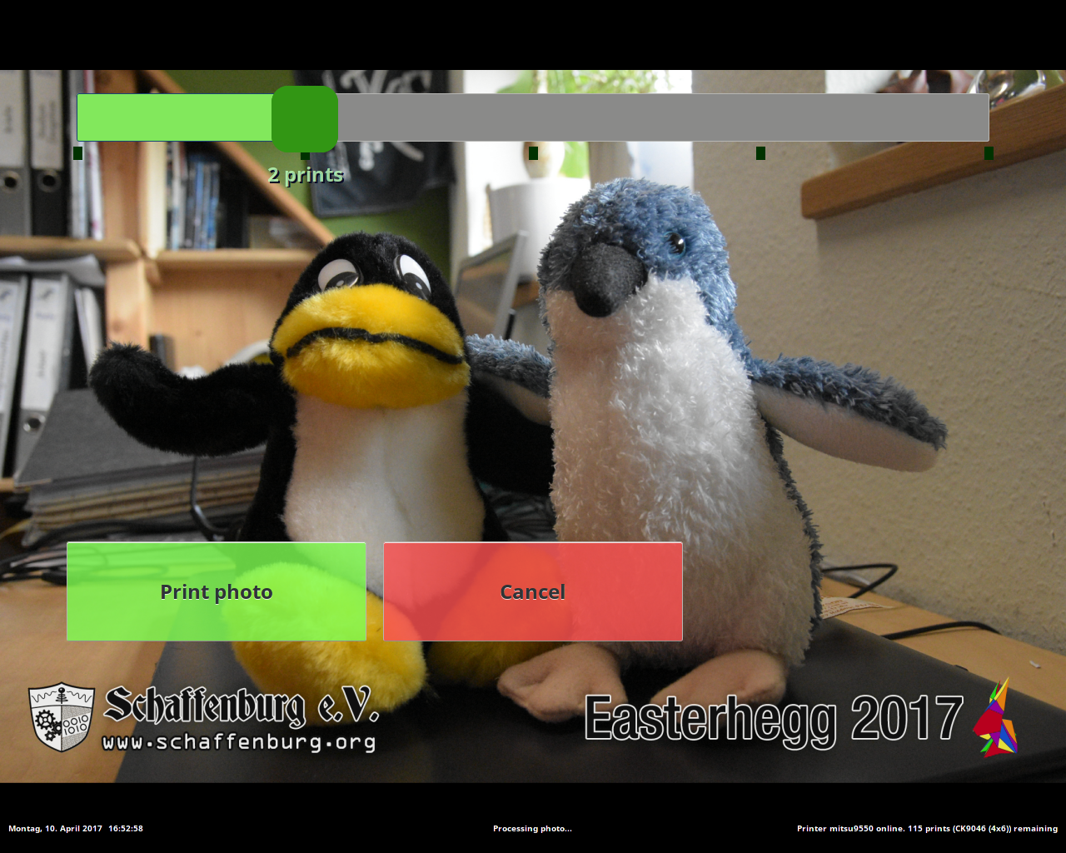
Task: Click the first tick mark under slider
Action: coord(78,153)
